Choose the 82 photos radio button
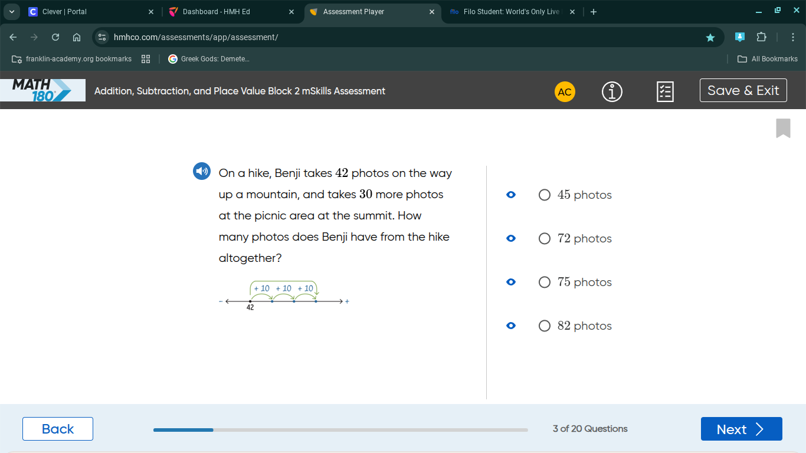806x453 pixels. 545,326
